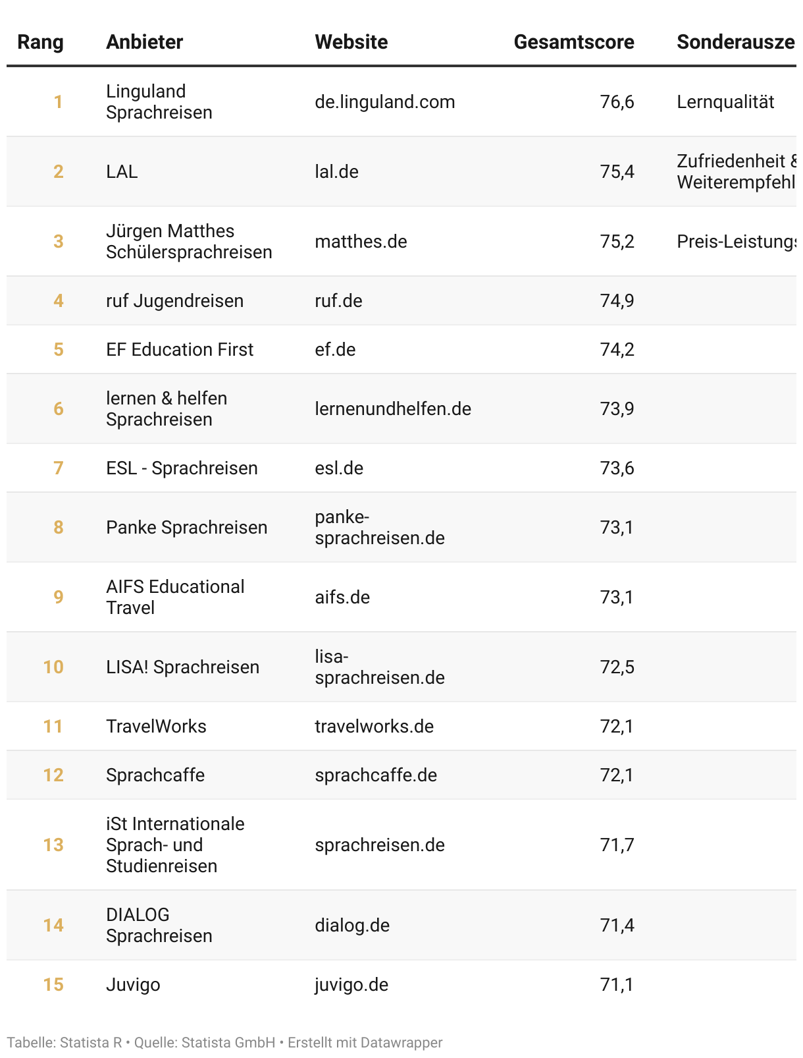Click the Rang column header

(x=40, y=42)
